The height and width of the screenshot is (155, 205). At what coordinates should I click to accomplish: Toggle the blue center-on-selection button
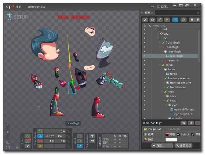(x=175, y=20)
